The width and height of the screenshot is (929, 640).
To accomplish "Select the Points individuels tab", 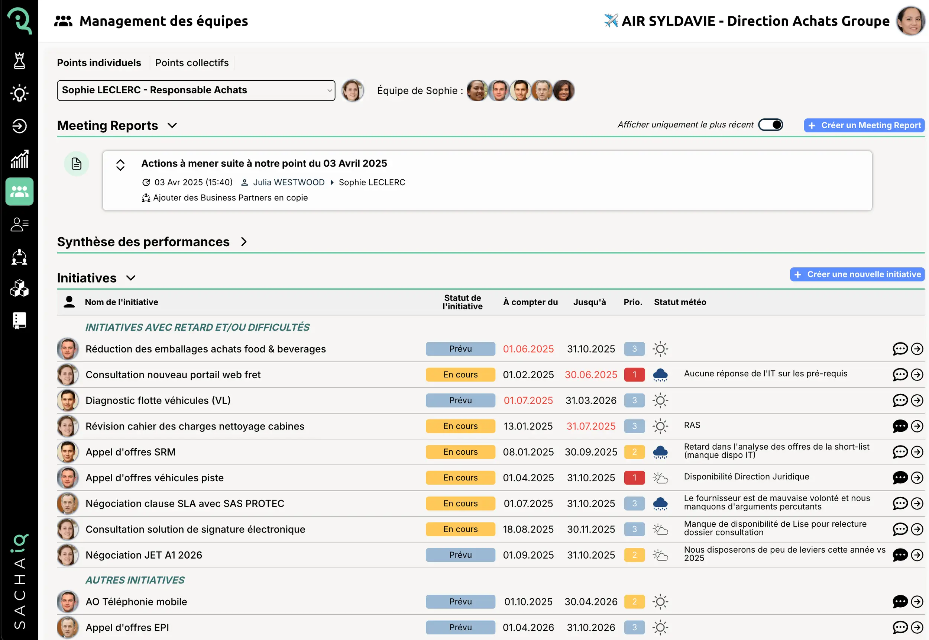I will click(99, 63).
